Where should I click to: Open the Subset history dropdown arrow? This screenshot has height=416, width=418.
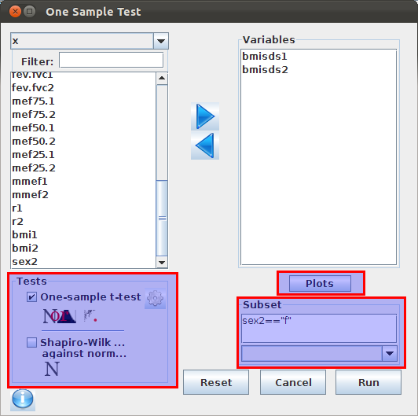390,354
